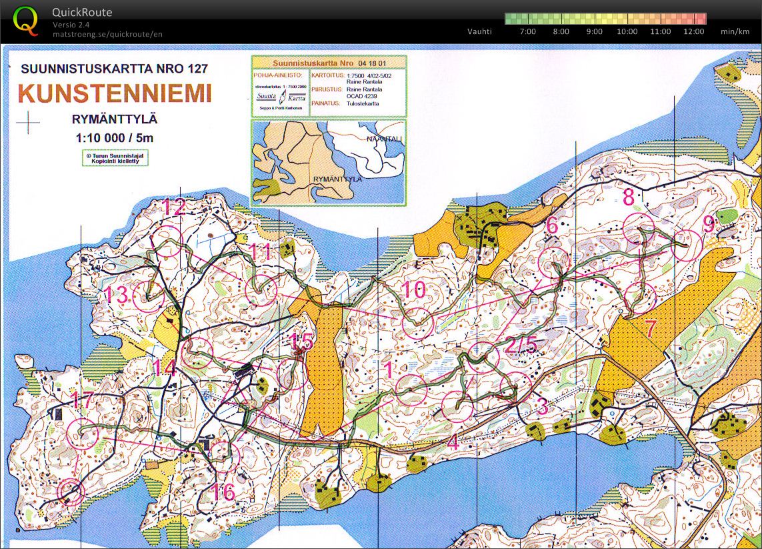The image size is (762, 549).
Task: Click the QuickRoute title text in header
Action: 82,12
